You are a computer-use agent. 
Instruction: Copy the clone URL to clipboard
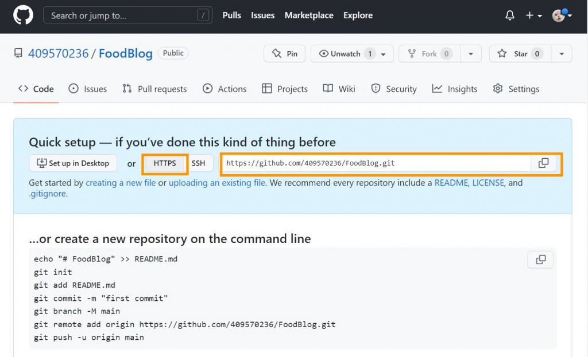[544, 163]
